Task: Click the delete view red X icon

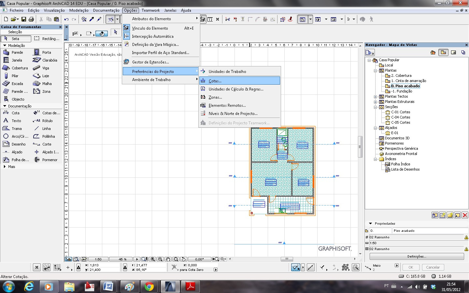Action: point(465,215)
